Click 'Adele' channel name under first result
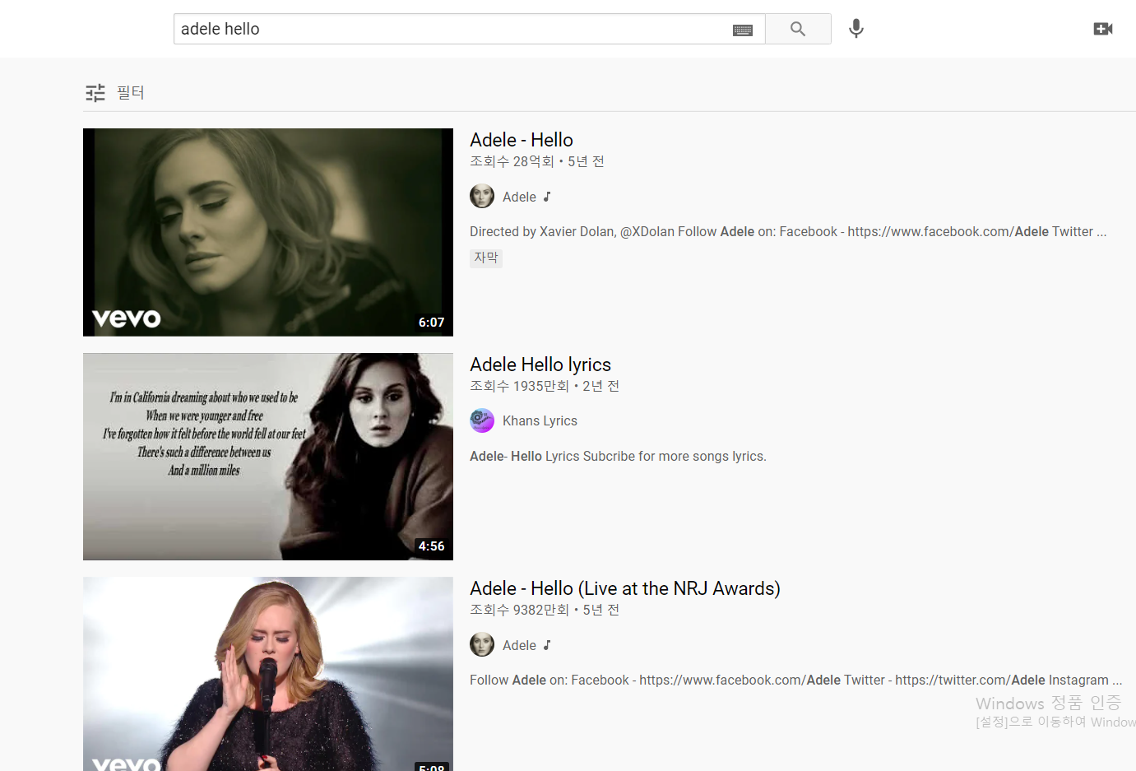 pyautogui.click(x=519, y=197)
